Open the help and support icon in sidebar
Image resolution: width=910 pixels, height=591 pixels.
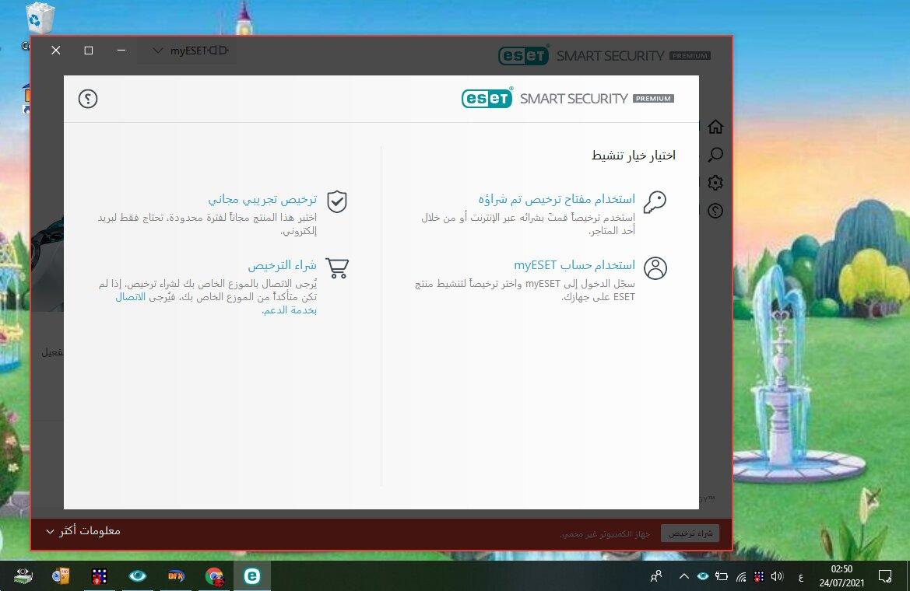[715, 211]
